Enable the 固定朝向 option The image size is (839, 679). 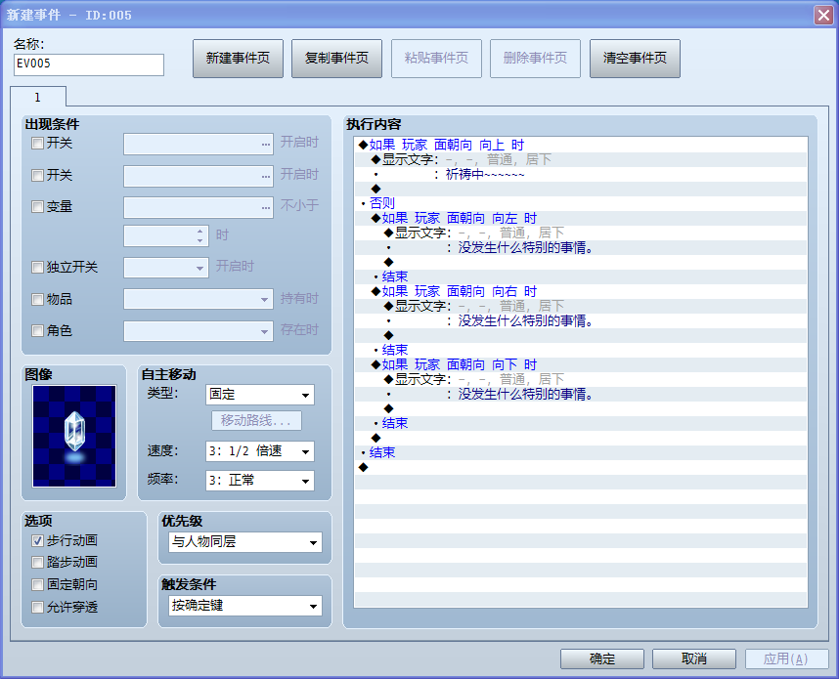pos(37,585)
